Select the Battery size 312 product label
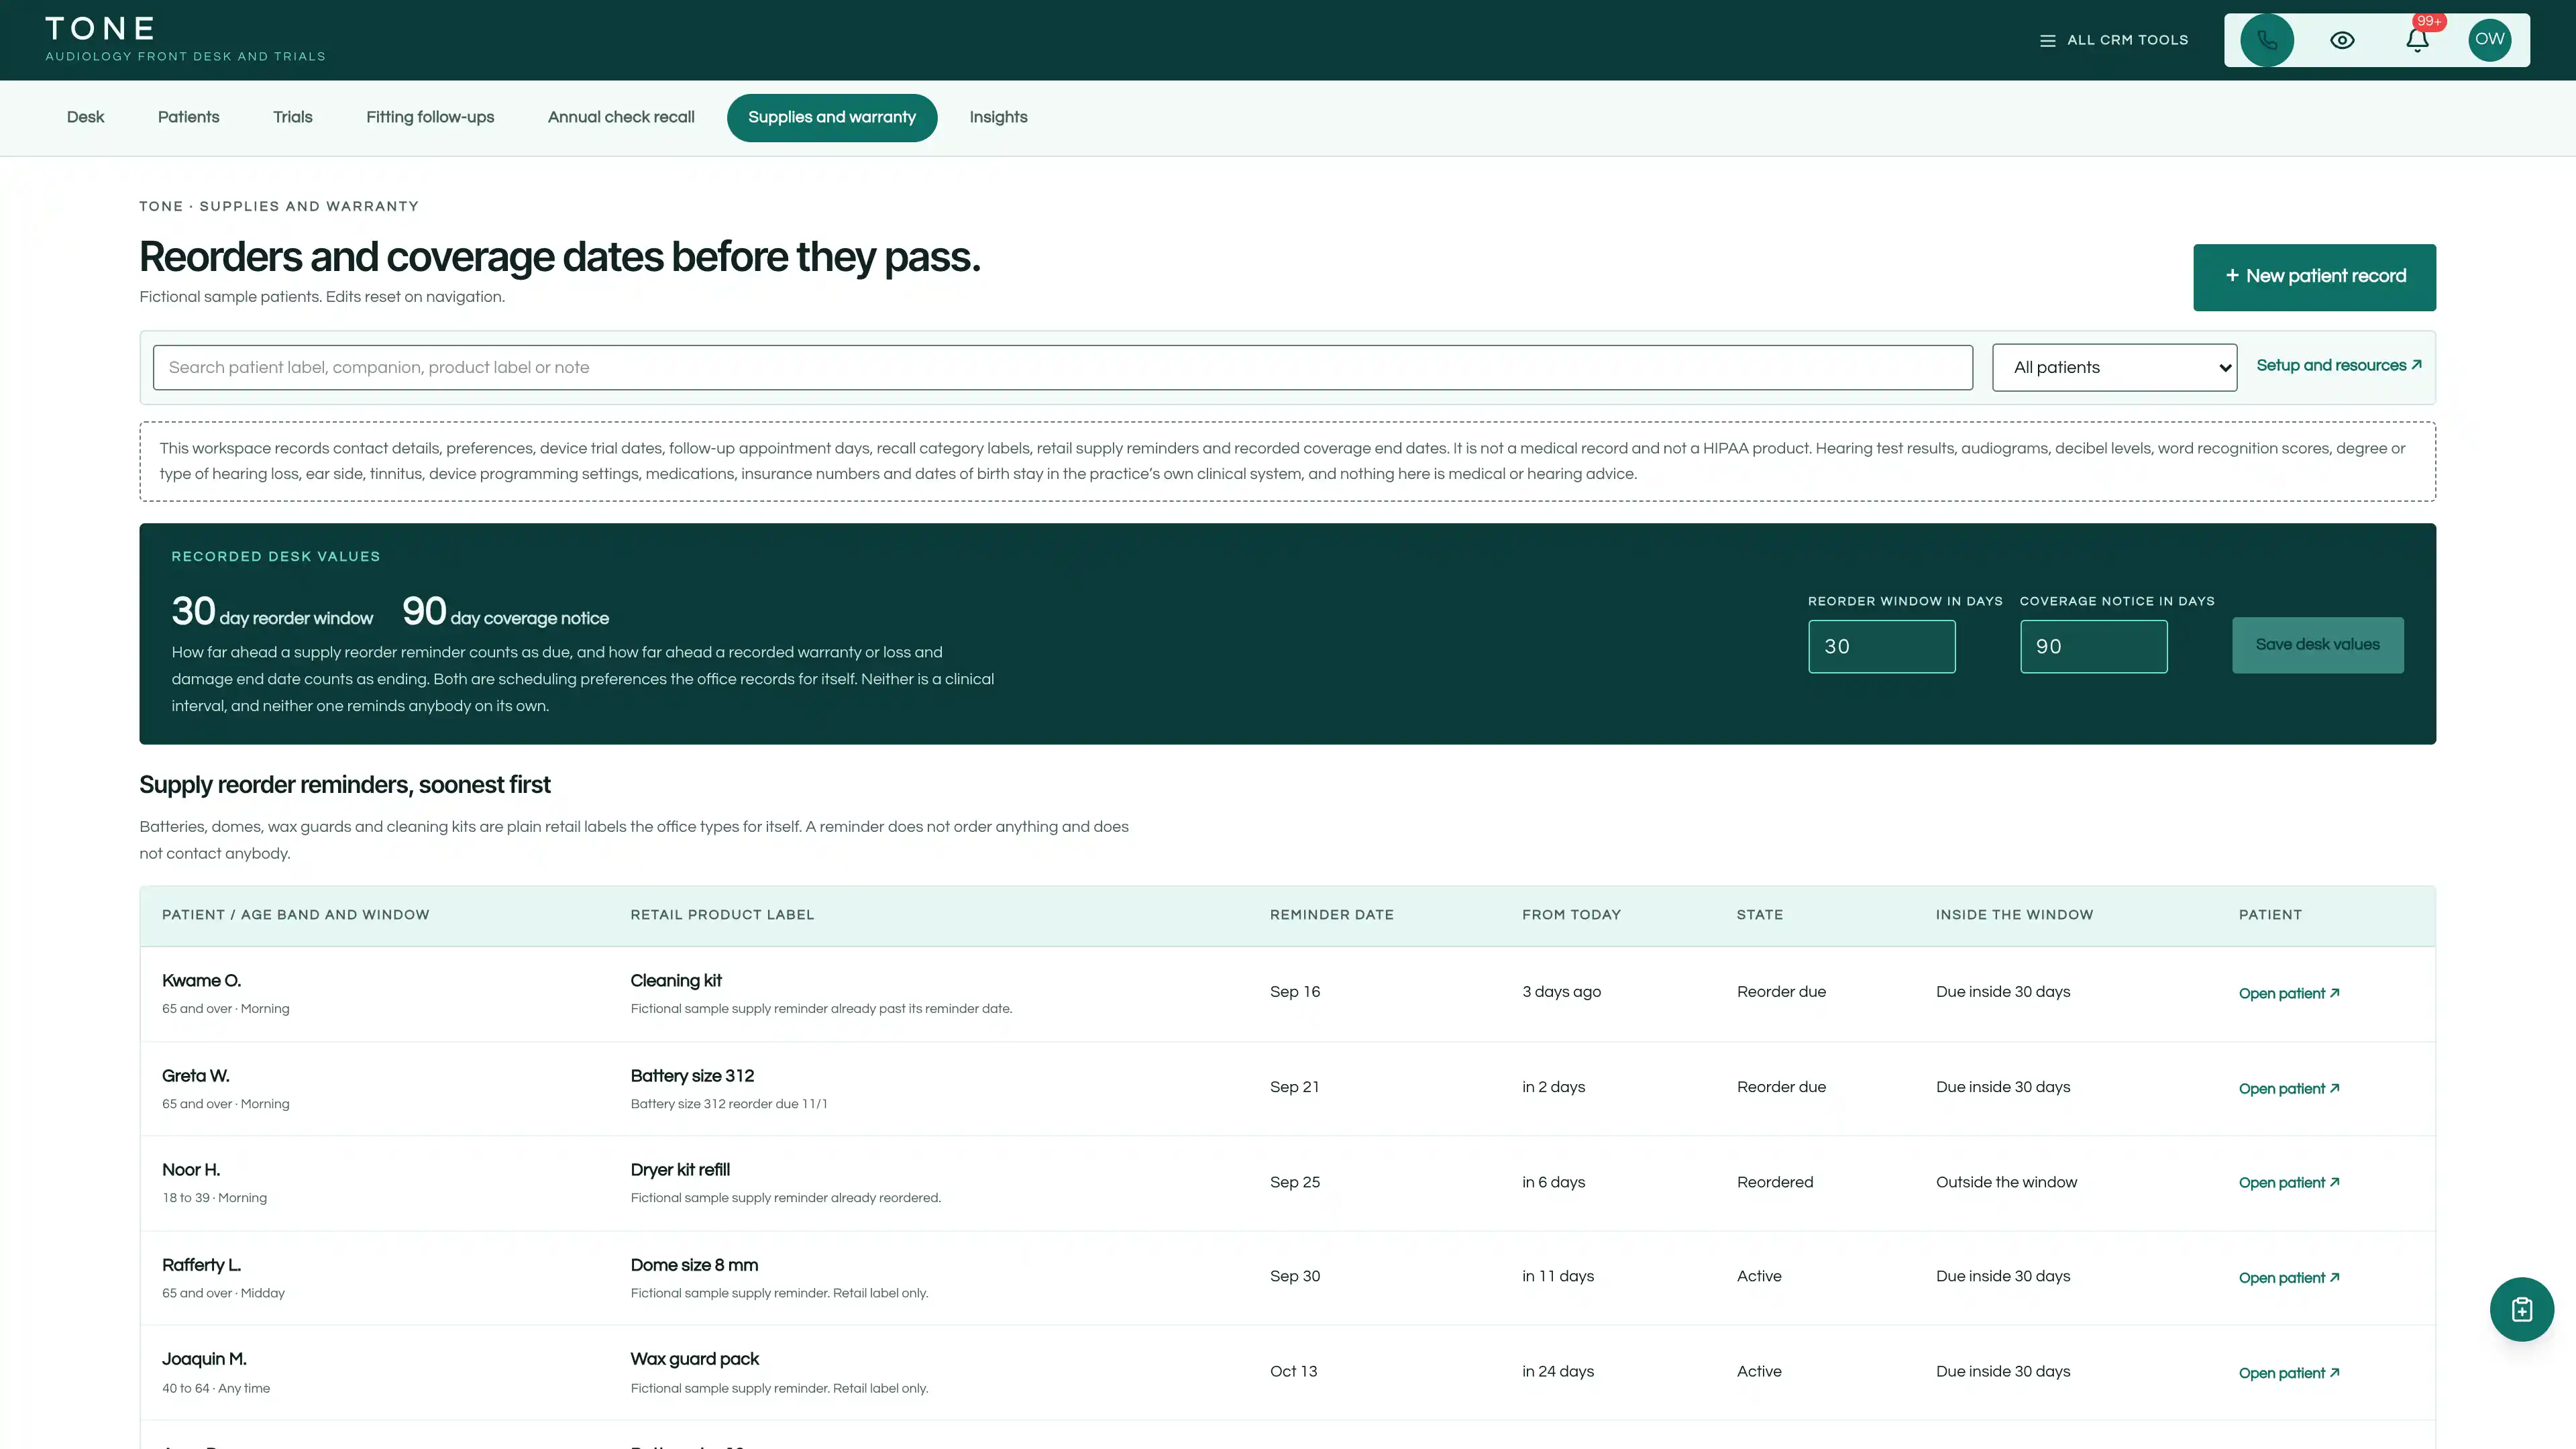Viewport: 2576px width, 1449px height. (692, 1075)
